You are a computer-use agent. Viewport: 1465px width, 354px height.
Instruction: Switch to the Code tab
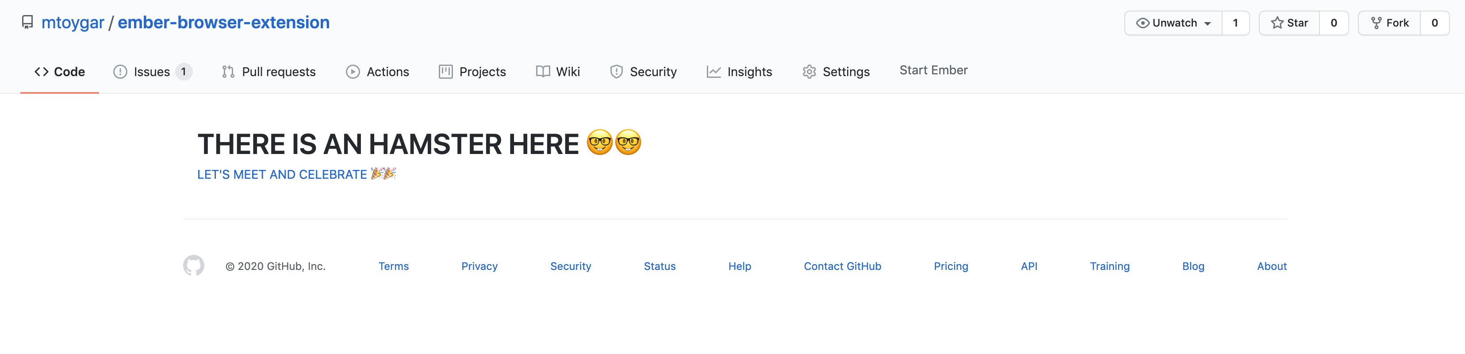(x=60, y=72)
